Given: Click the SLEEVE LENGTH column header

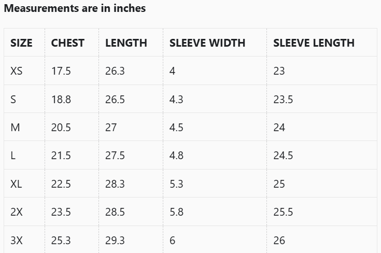Looking at the screenshot, I should (314, 43).
